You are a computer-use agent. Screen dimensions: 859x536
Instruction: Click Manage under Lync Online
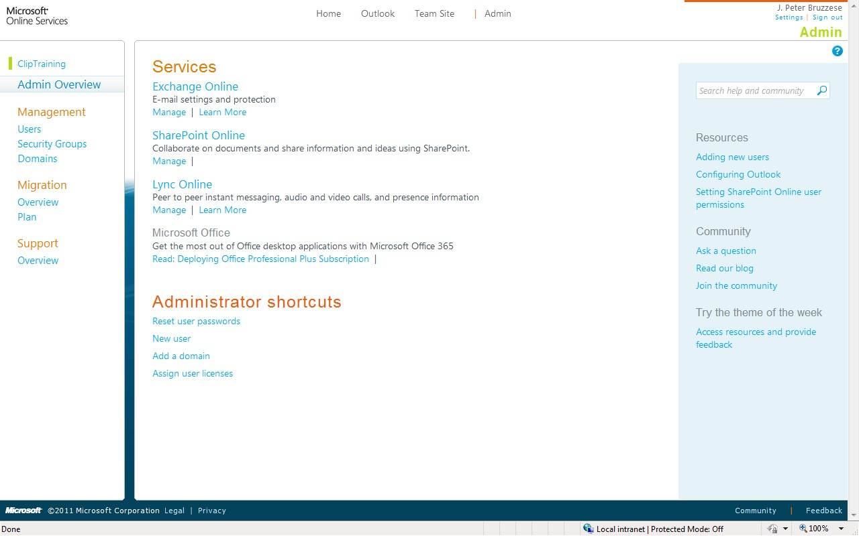click(169, 210)
